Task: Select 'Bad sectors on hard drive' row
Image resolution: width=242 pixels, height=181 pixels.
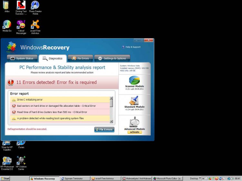Action: [60, 106]
